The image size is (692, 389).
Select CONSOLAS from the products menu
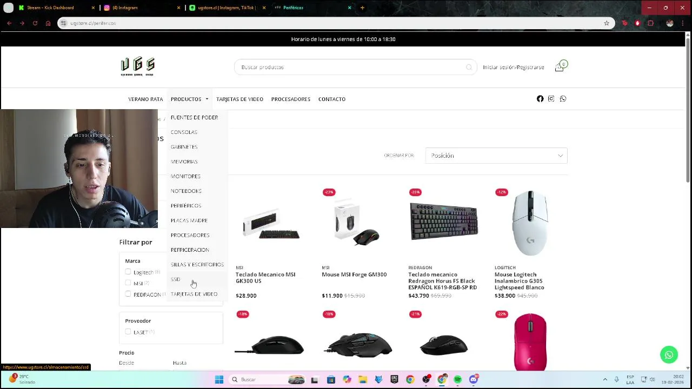pyautogui.click(x=184, y=132)
